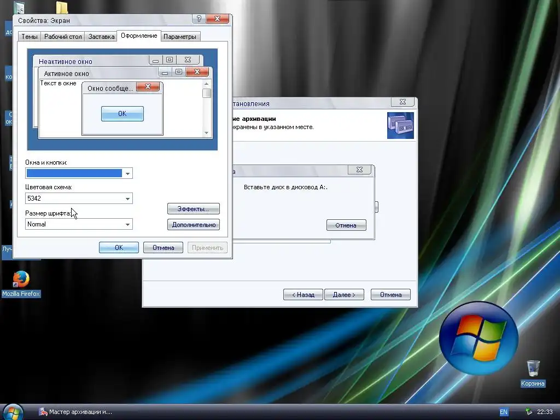Switch to the Параметры tab
560x420 pixels.
179,37
